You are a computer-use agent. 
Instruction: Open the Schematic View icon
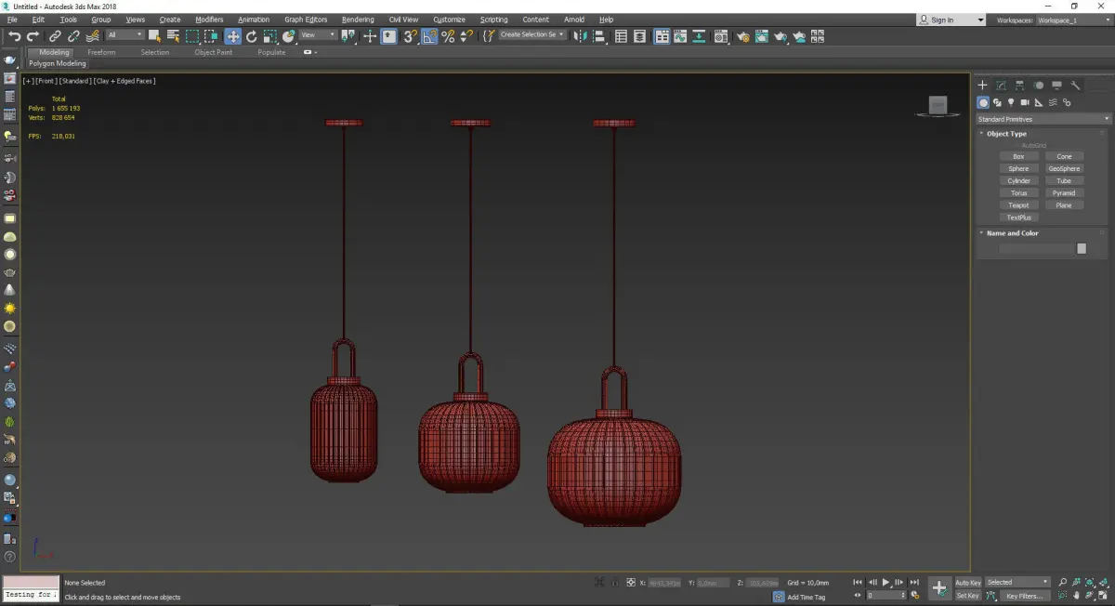click(699, 36)
